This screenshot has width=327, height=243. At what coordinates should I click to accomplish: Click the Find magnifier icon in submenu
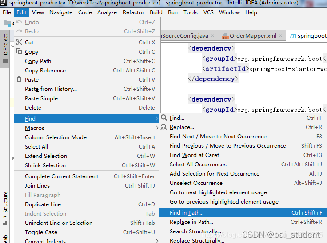(164, 118)
